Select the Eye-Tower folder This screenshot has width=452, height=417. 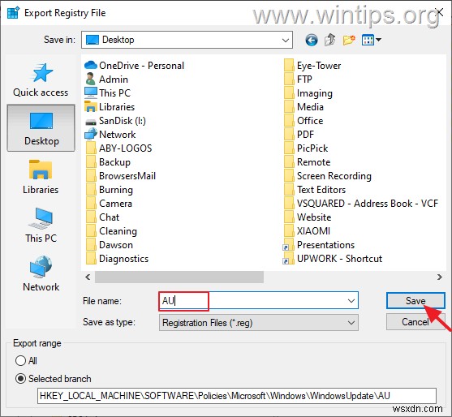[312, 66]
